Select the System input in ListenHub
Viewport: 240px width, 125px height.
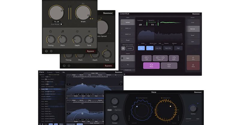128,22
